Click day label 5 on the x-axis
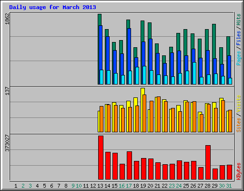The height and width of the screenshot is (191, 244). (44, 186)
